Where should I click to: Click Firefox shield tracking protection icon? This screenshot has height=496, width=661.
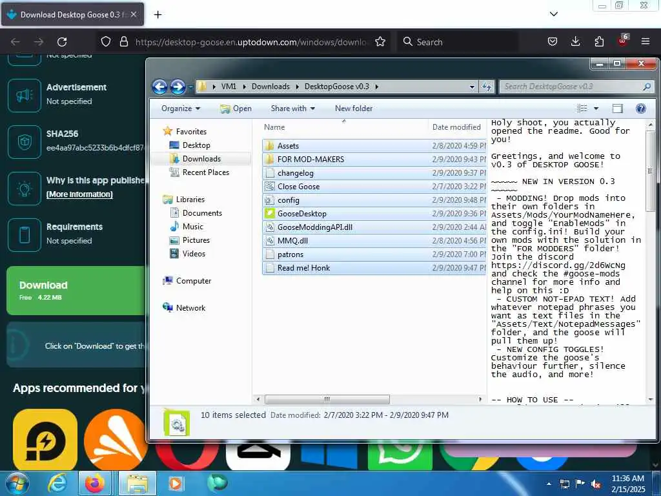point(106,42)
